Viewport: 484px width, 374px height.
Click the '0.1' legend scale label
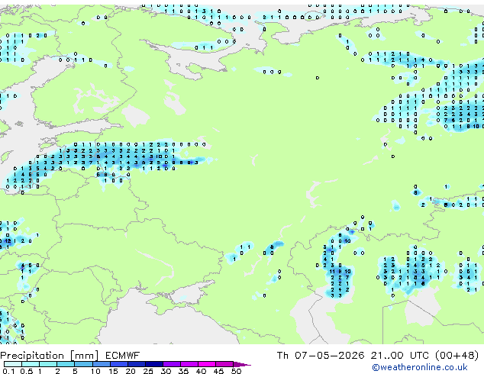tap(8, 371)
